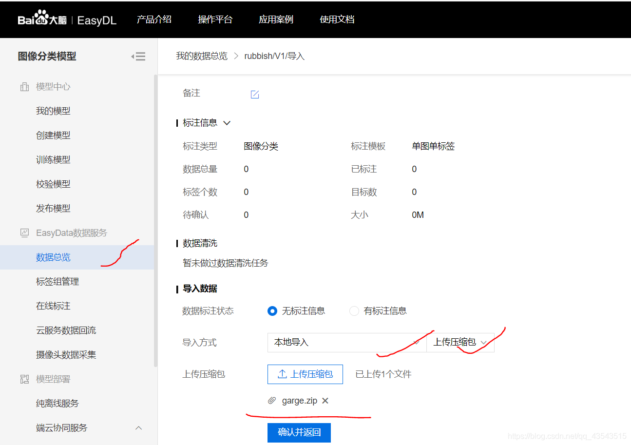Click the 模型部署 section heading
The height and width of the screenshot is (445, 631).
53,379
